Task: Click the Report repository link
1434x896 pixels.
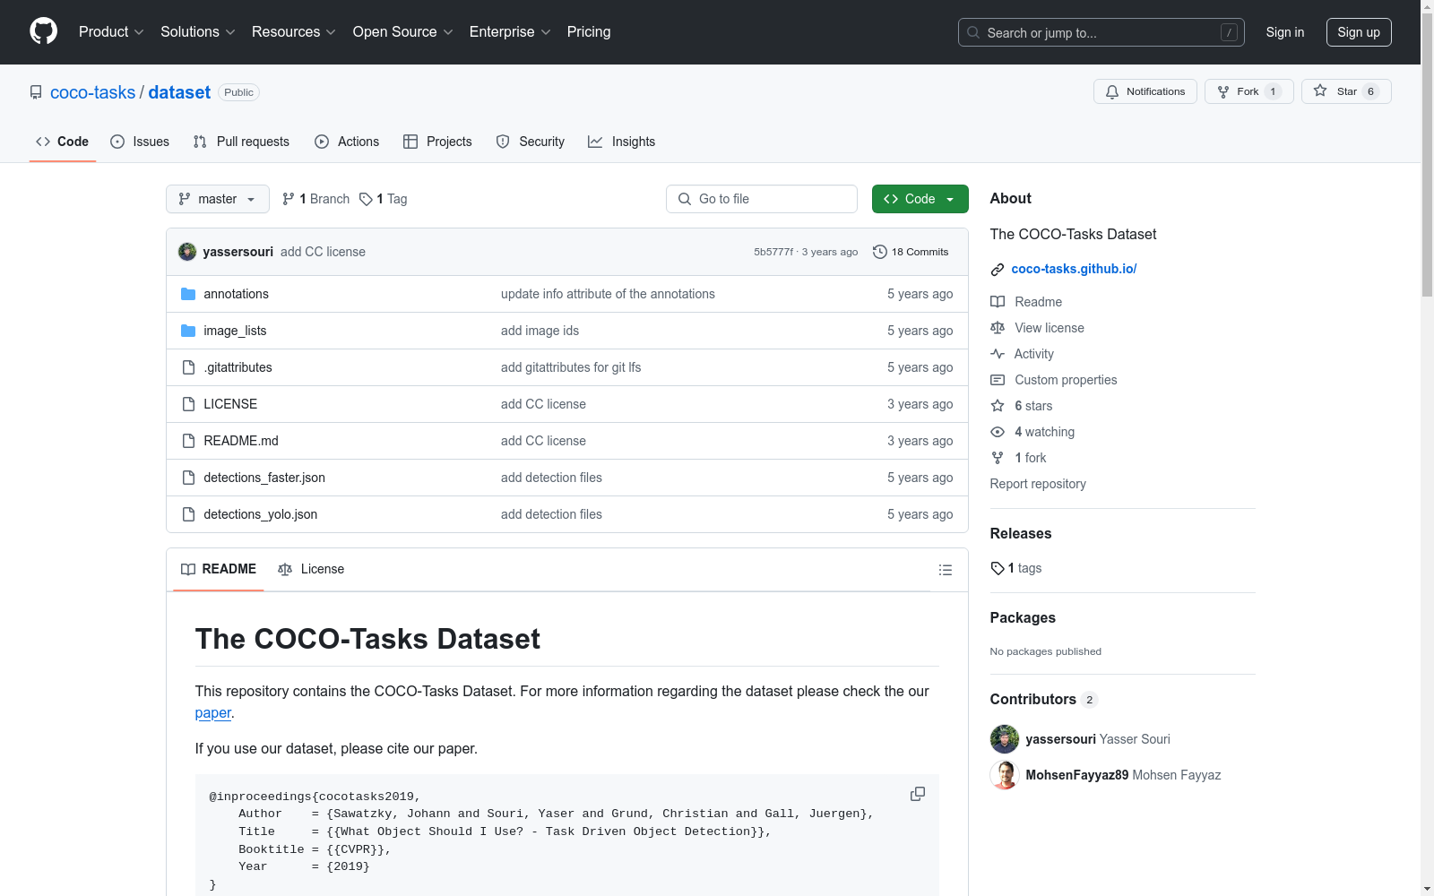Action: click(x=1038, y=484)
